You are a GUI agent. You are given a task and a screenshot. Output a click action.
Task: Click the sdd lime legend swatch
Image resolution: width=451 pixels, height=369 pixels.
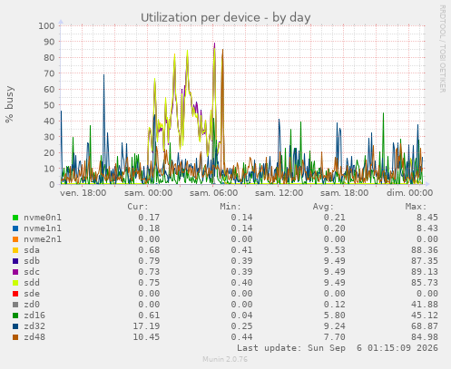[15, 283]
